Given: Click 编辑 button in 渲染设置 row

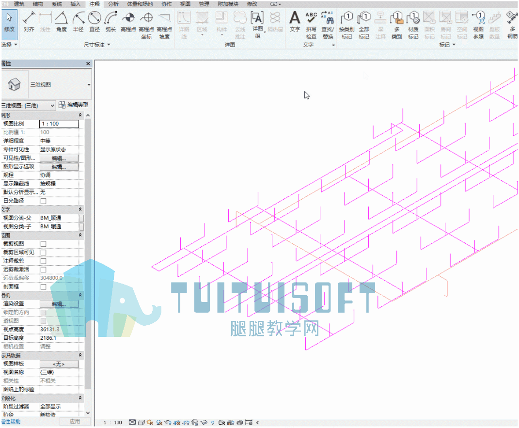Looking at the screenshot, I should (59, 304).
